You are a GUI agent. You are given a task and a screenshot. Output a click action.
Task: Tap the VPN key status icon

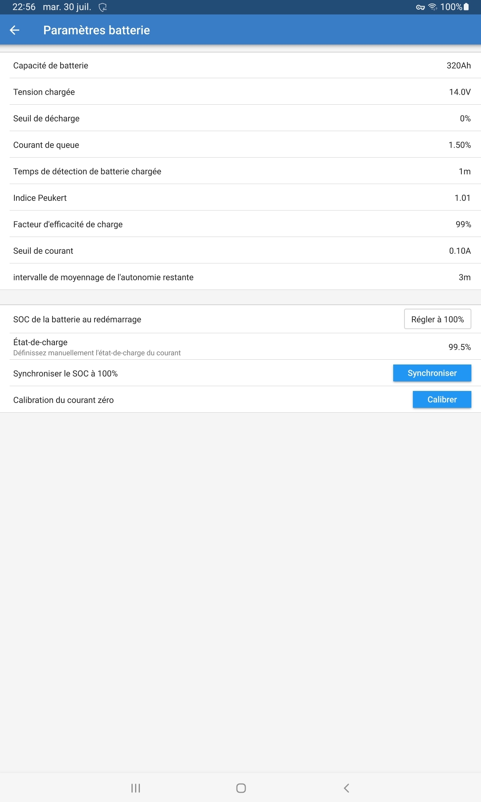click(x=420, y=7)
